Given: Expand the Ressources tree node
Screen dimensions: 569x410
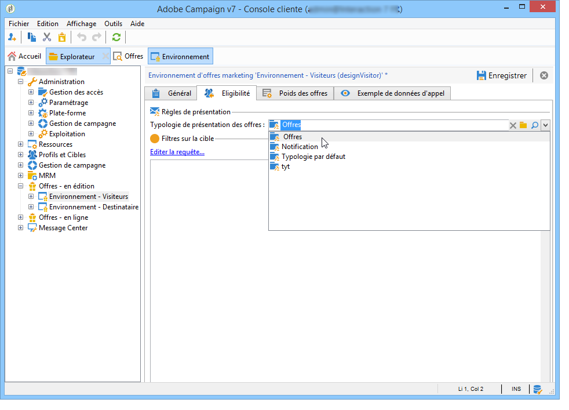Looking at the screenshot, I should click(21, 144).
